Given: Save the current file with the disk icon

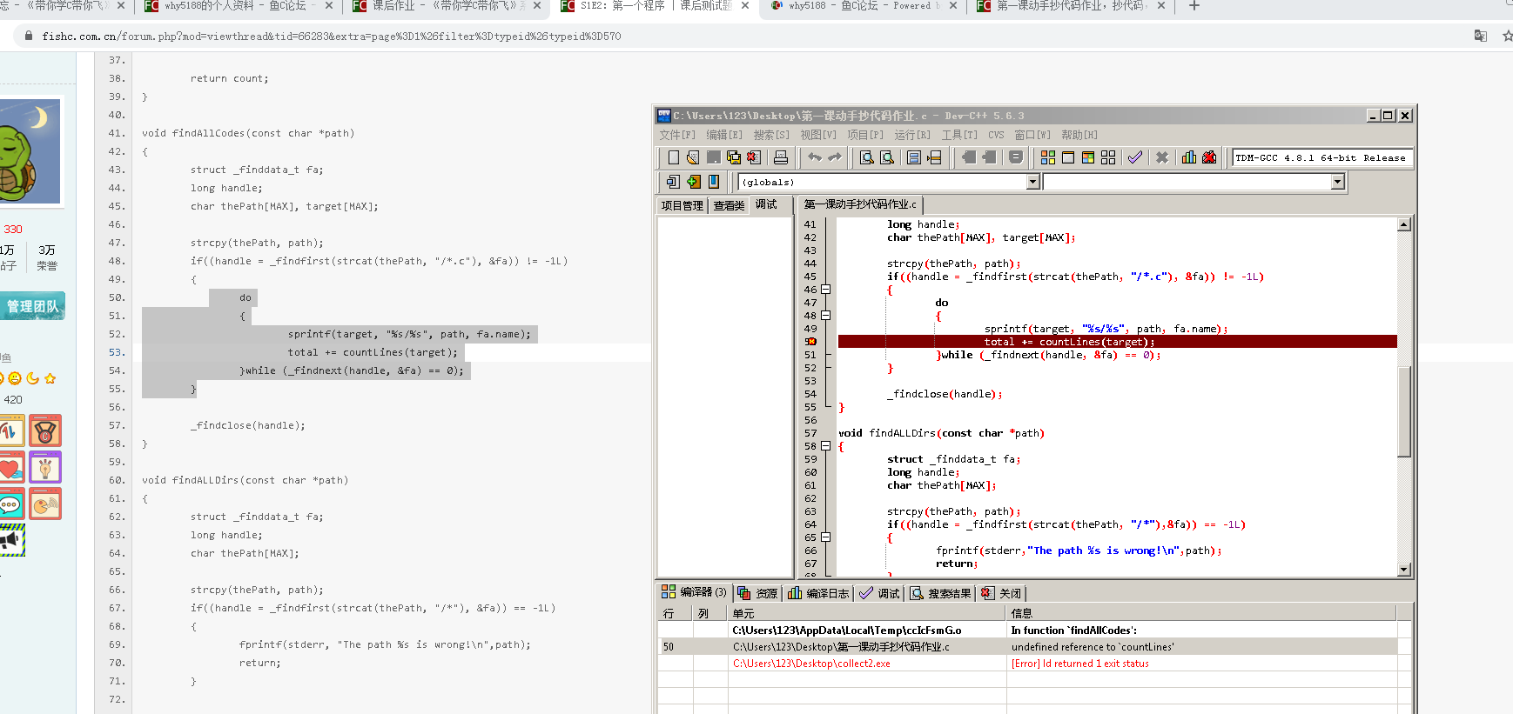Looking at the screenshot, I should [713, 157].
